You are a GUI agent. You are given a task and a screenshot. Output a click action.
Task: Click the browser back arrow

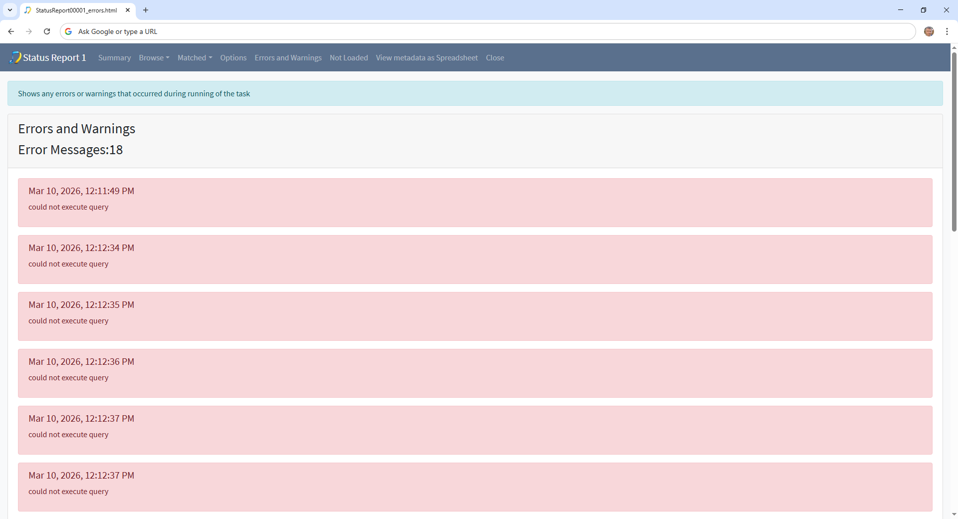point(11,31)
